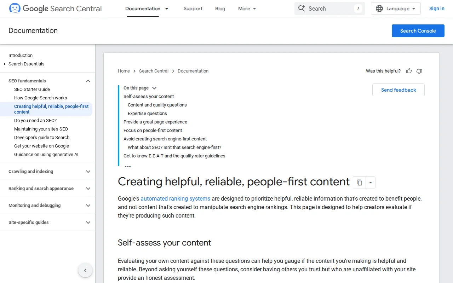Screen dimensions: 453x283
Task: Expand the Search Essentials tree item
Action: [4, 64]
